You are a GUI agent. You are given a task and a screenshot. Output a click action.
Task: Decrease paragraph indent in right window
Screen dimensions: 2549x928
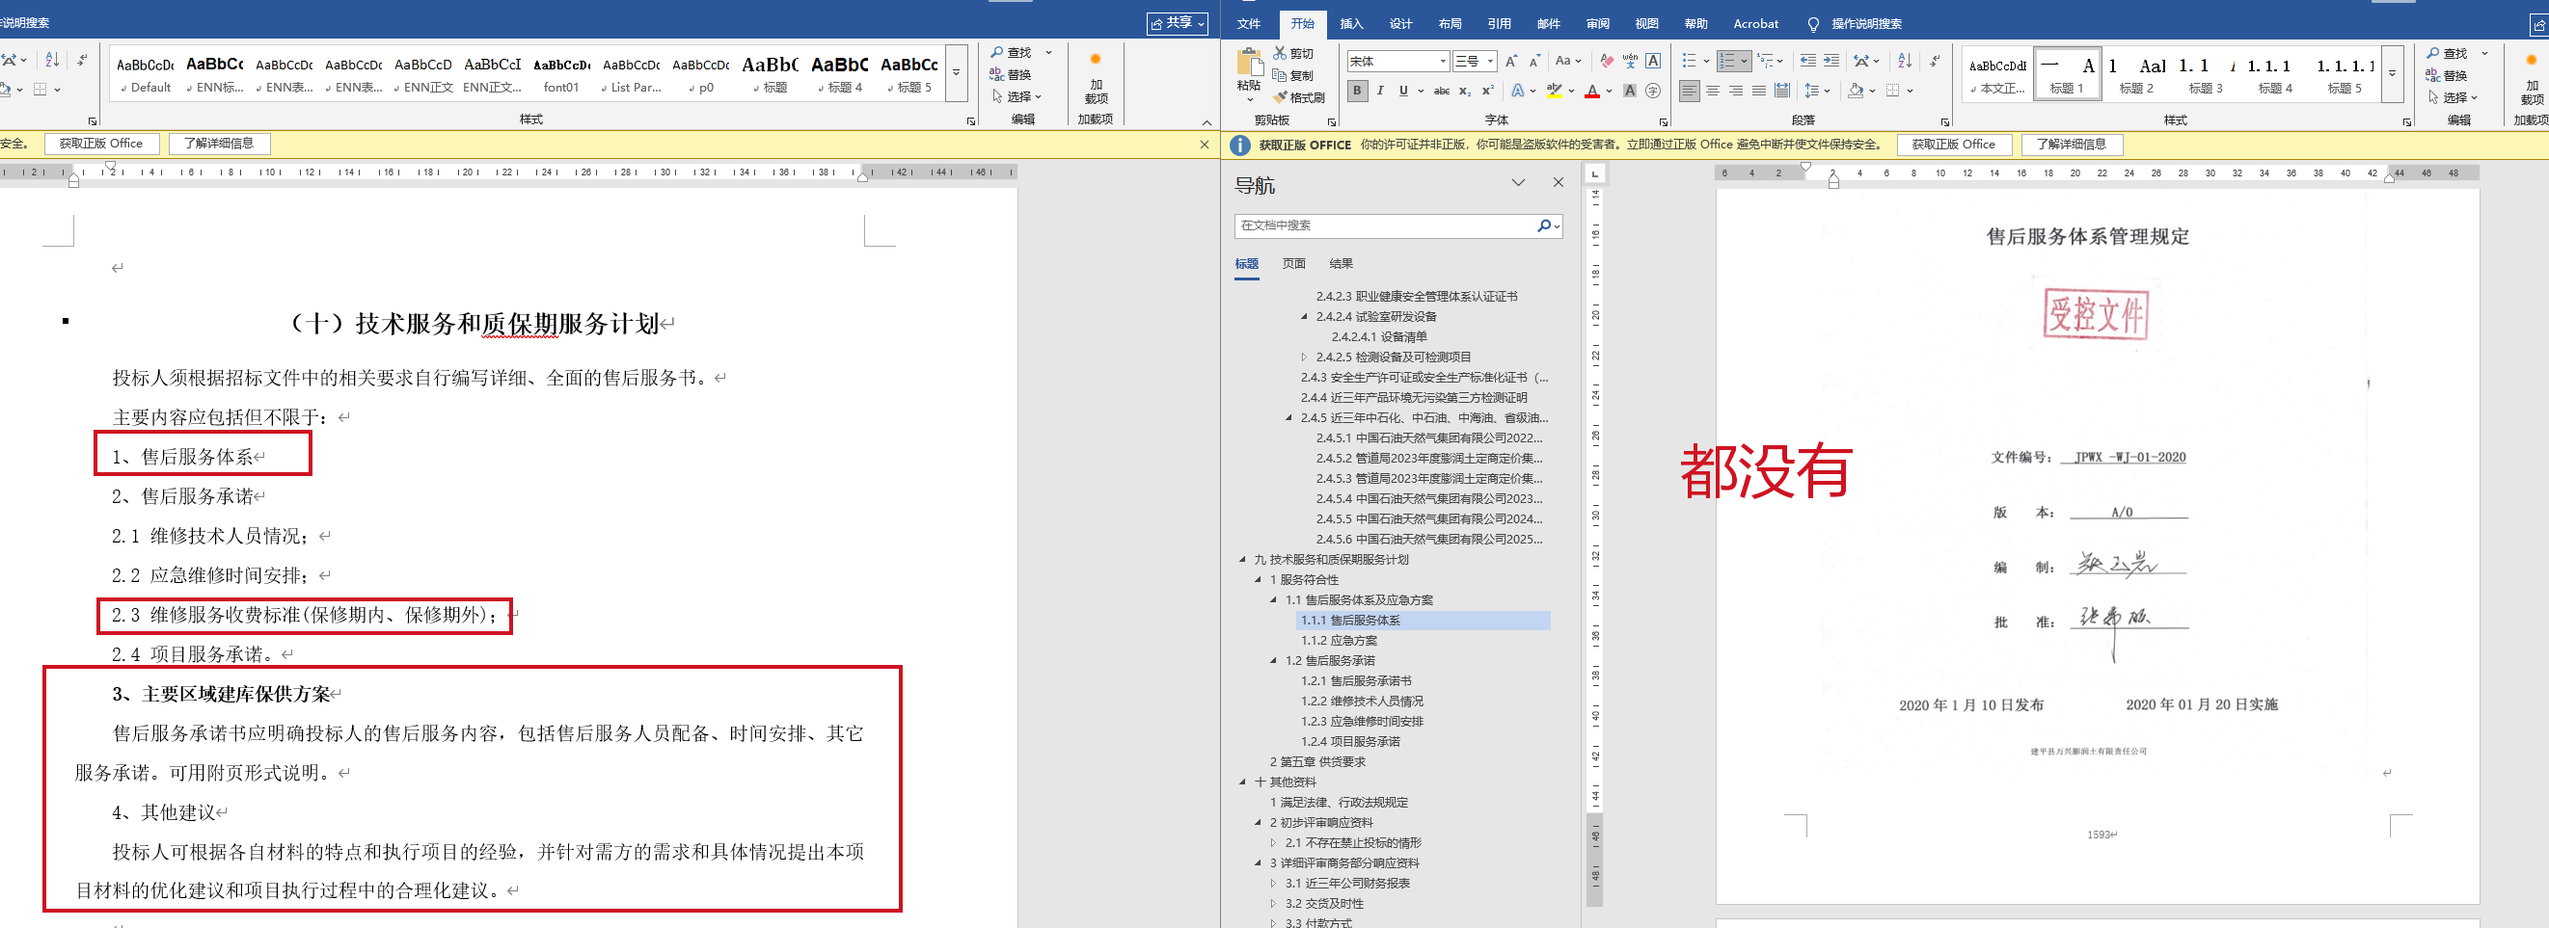click(x=1808, y=62)
